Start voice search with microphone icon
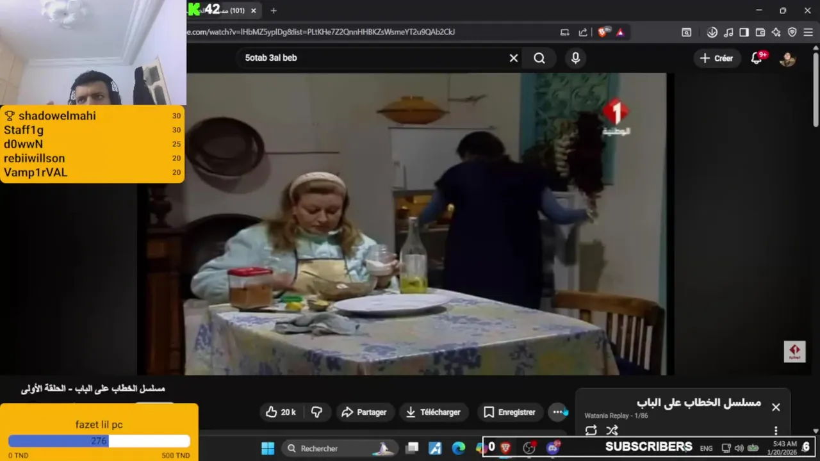 click(x=575, y=58)
